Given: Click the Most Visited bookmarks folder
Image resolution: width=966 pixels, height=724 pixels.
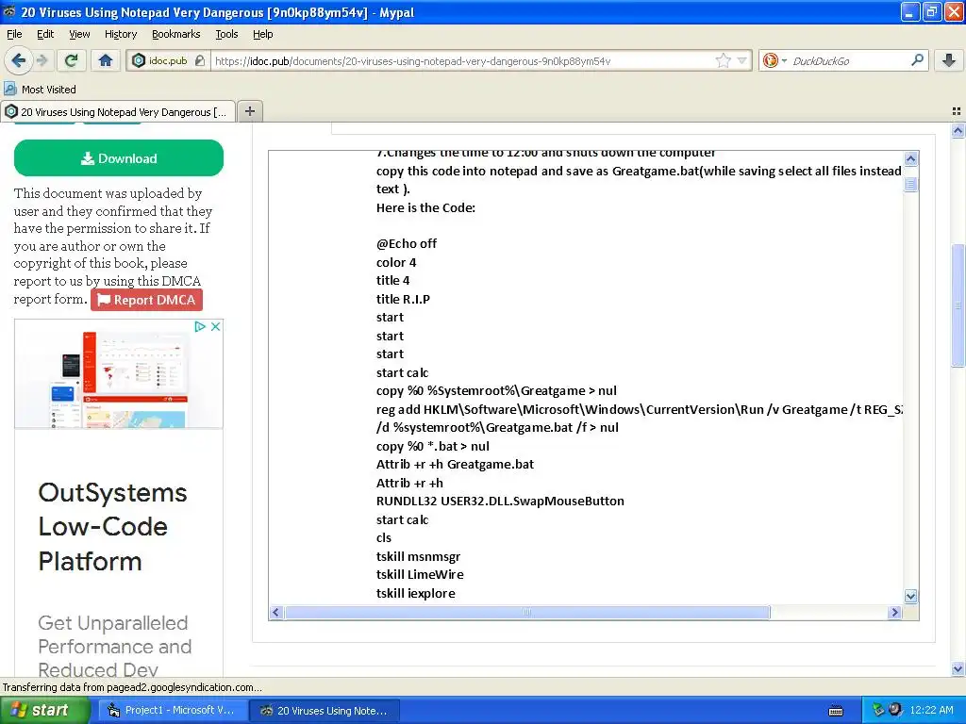Looking at the screenshot, I should coord(41,90).
